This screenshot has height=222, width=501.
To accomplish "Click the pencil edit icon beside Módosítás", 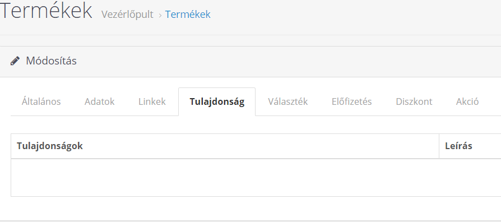I will coord(15,61).
